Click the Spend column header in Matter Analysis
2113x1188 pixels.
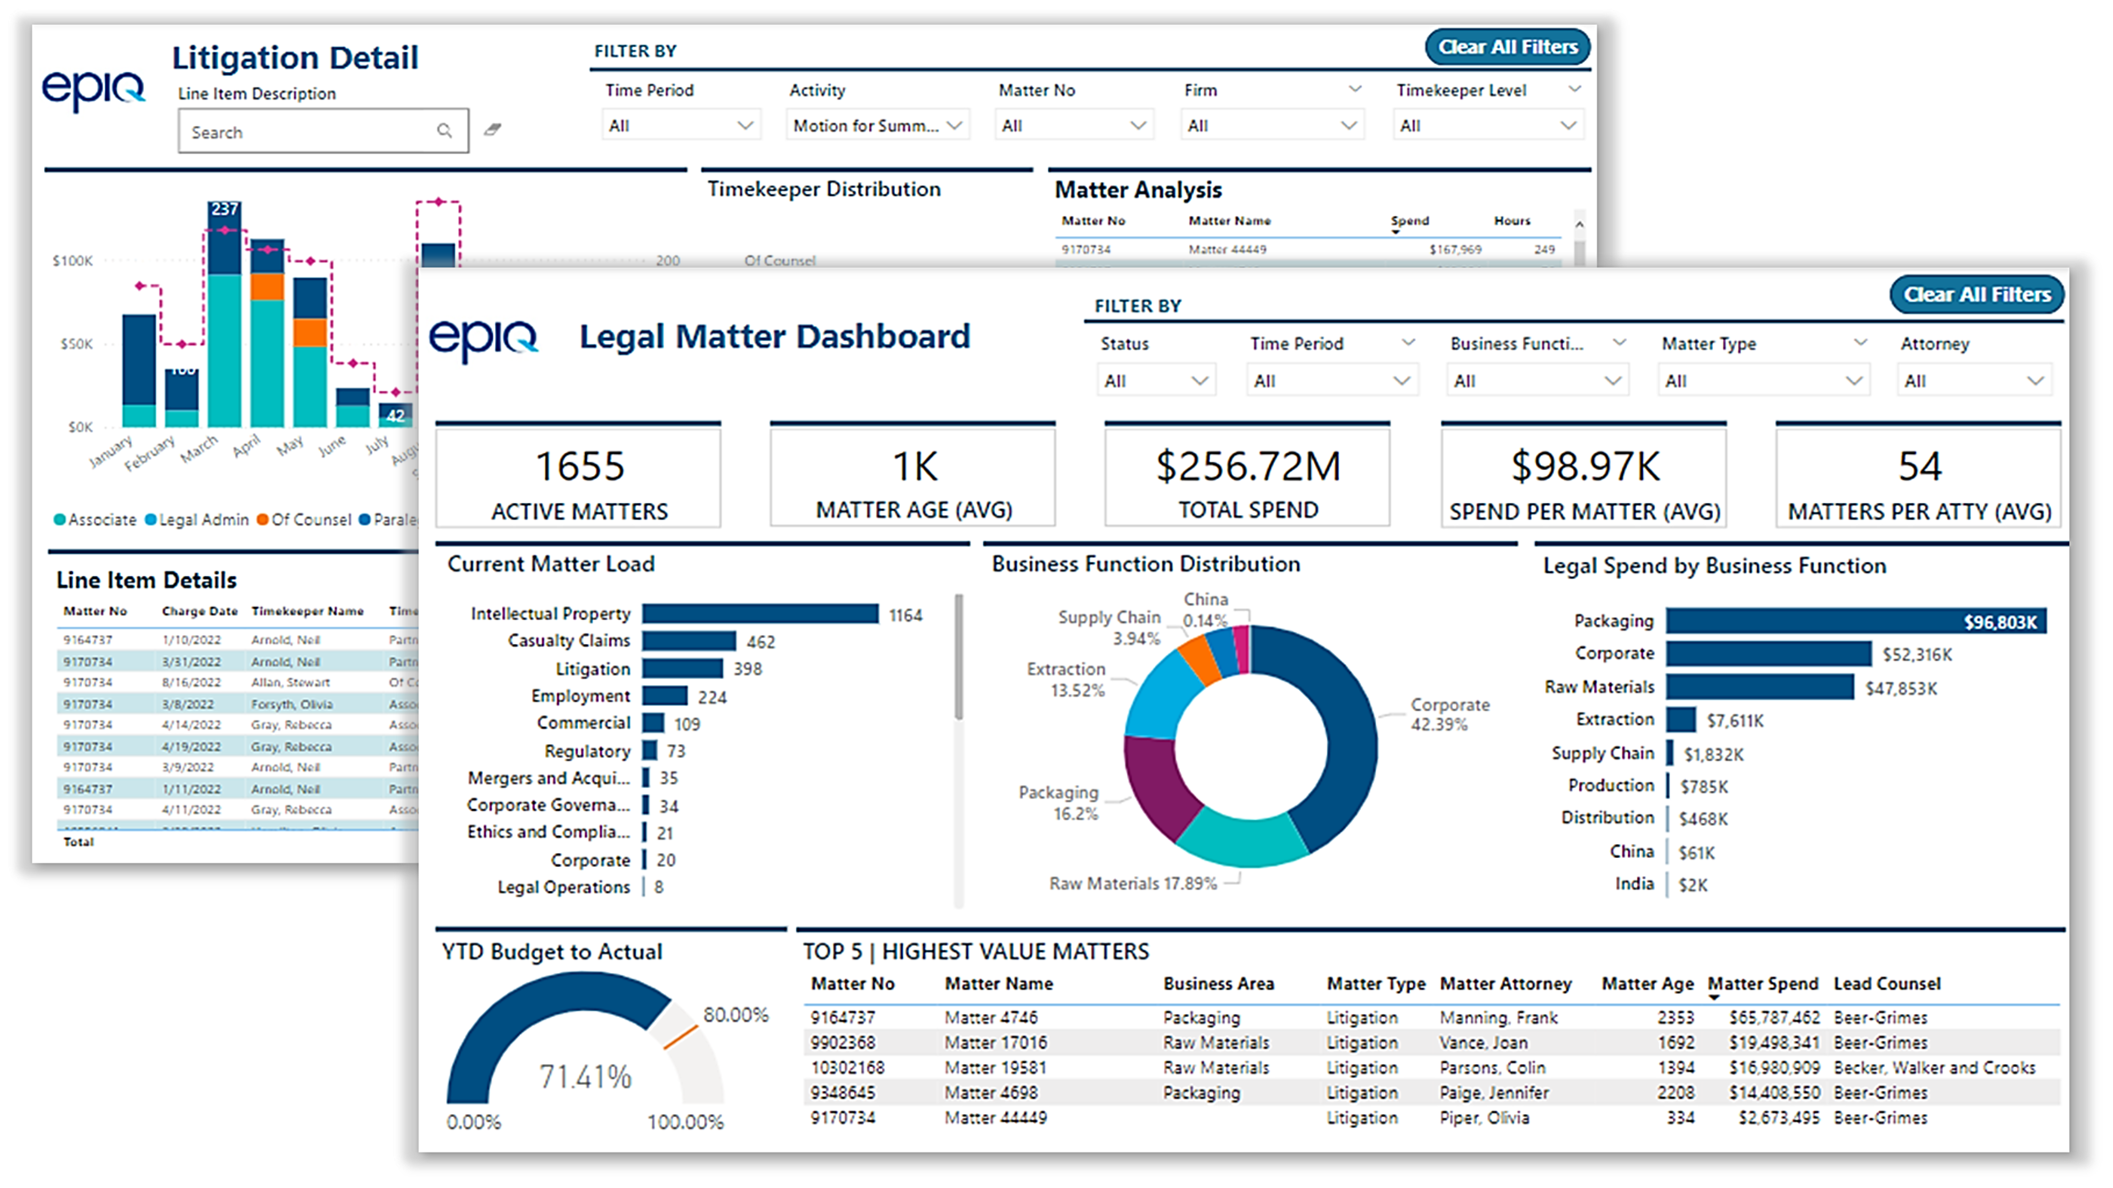point(1409,221)
